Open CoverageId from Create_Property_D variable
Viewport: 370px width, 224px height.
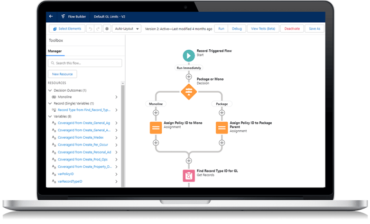[x=85, y=167]
